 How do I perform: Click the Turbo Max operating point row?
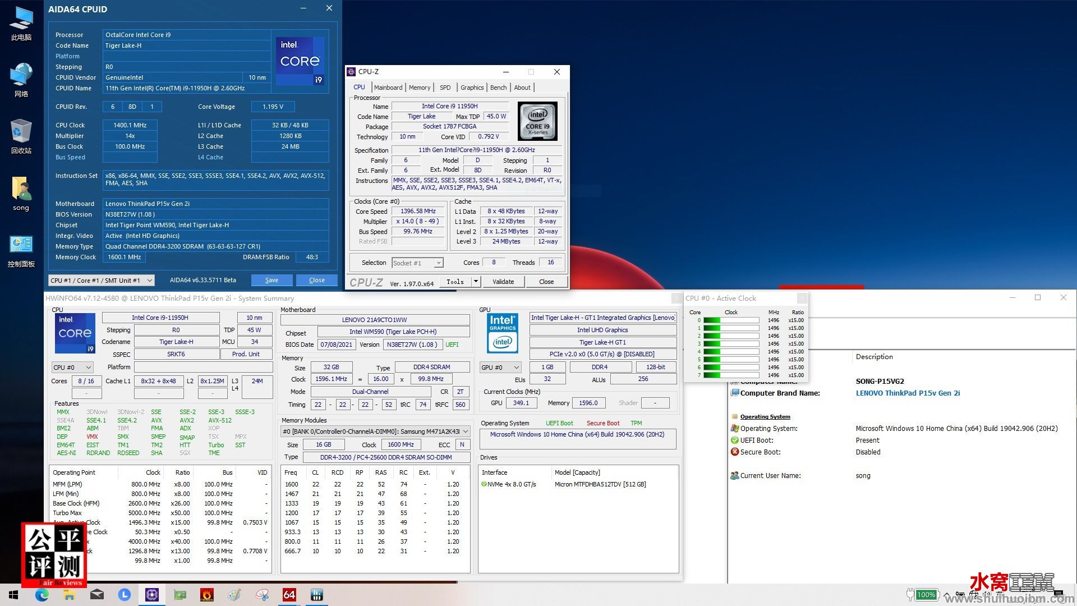tap(161, 513)
